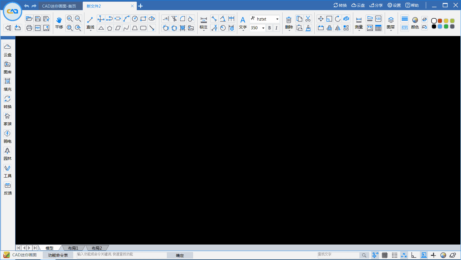The image size is (461, 260).
Task: Click the trim scissors tool
Action: (174, 19)
